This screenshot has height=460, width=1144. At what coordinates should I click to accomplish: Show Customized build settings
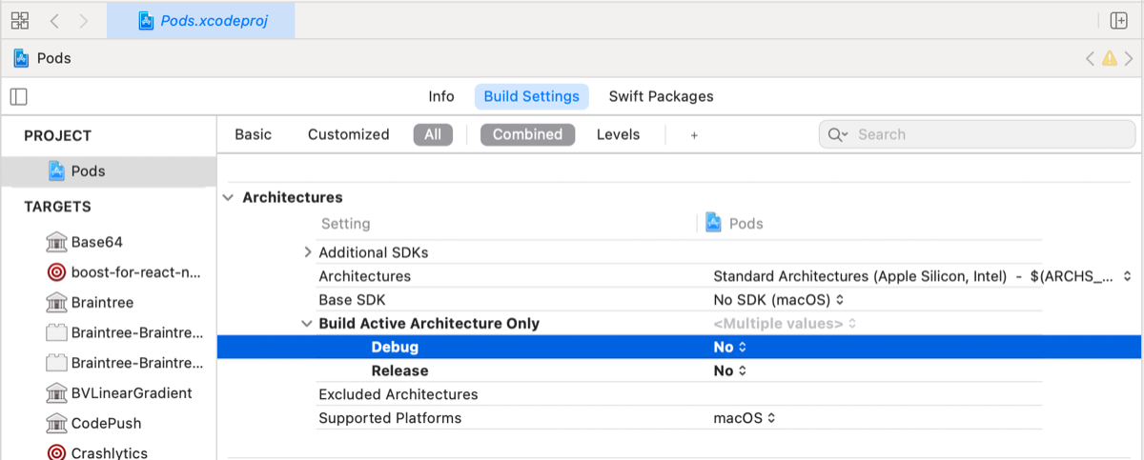click(348, 134)
